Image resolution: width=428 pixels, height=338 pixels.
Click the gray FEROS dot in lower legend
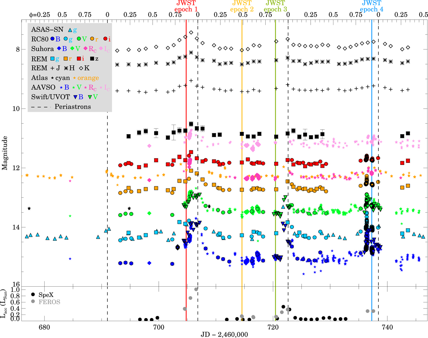[33, 302]
